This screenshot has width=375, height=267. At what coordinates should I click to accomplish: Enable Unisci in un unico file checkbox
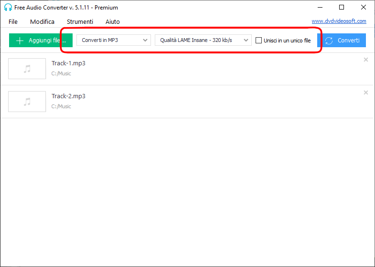click(x=258, y=41)
